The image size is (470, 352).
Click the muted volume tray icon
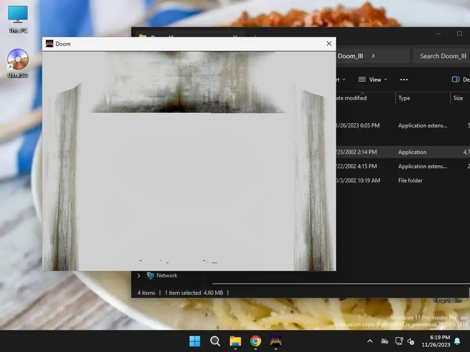tap(411, 341)
